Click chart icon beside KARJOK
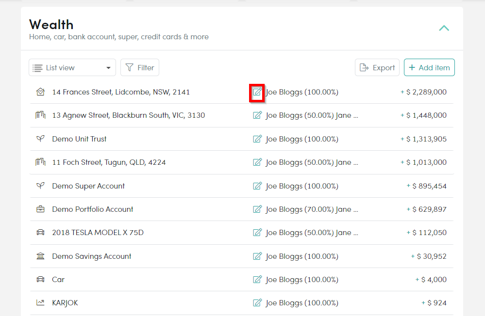 [x=40, y=303]
